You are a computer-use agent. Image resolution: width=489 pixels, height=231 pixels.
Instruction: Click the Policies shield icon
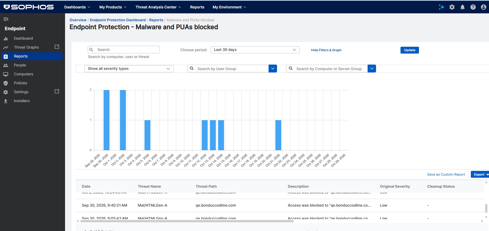tap(6, 83)
